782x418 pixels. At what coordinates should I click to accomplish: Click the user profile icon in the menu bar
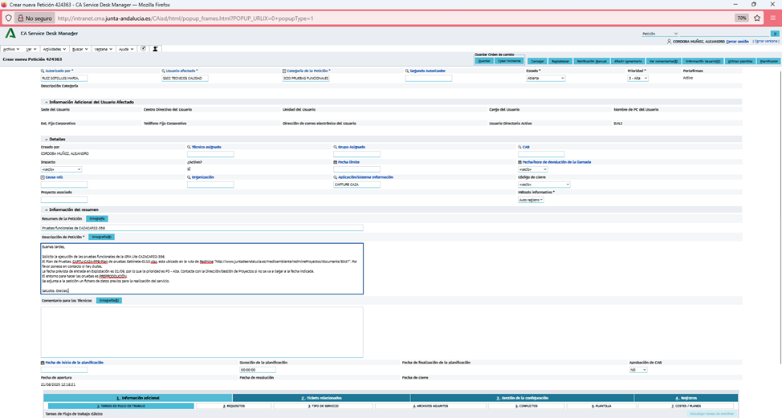156,49
